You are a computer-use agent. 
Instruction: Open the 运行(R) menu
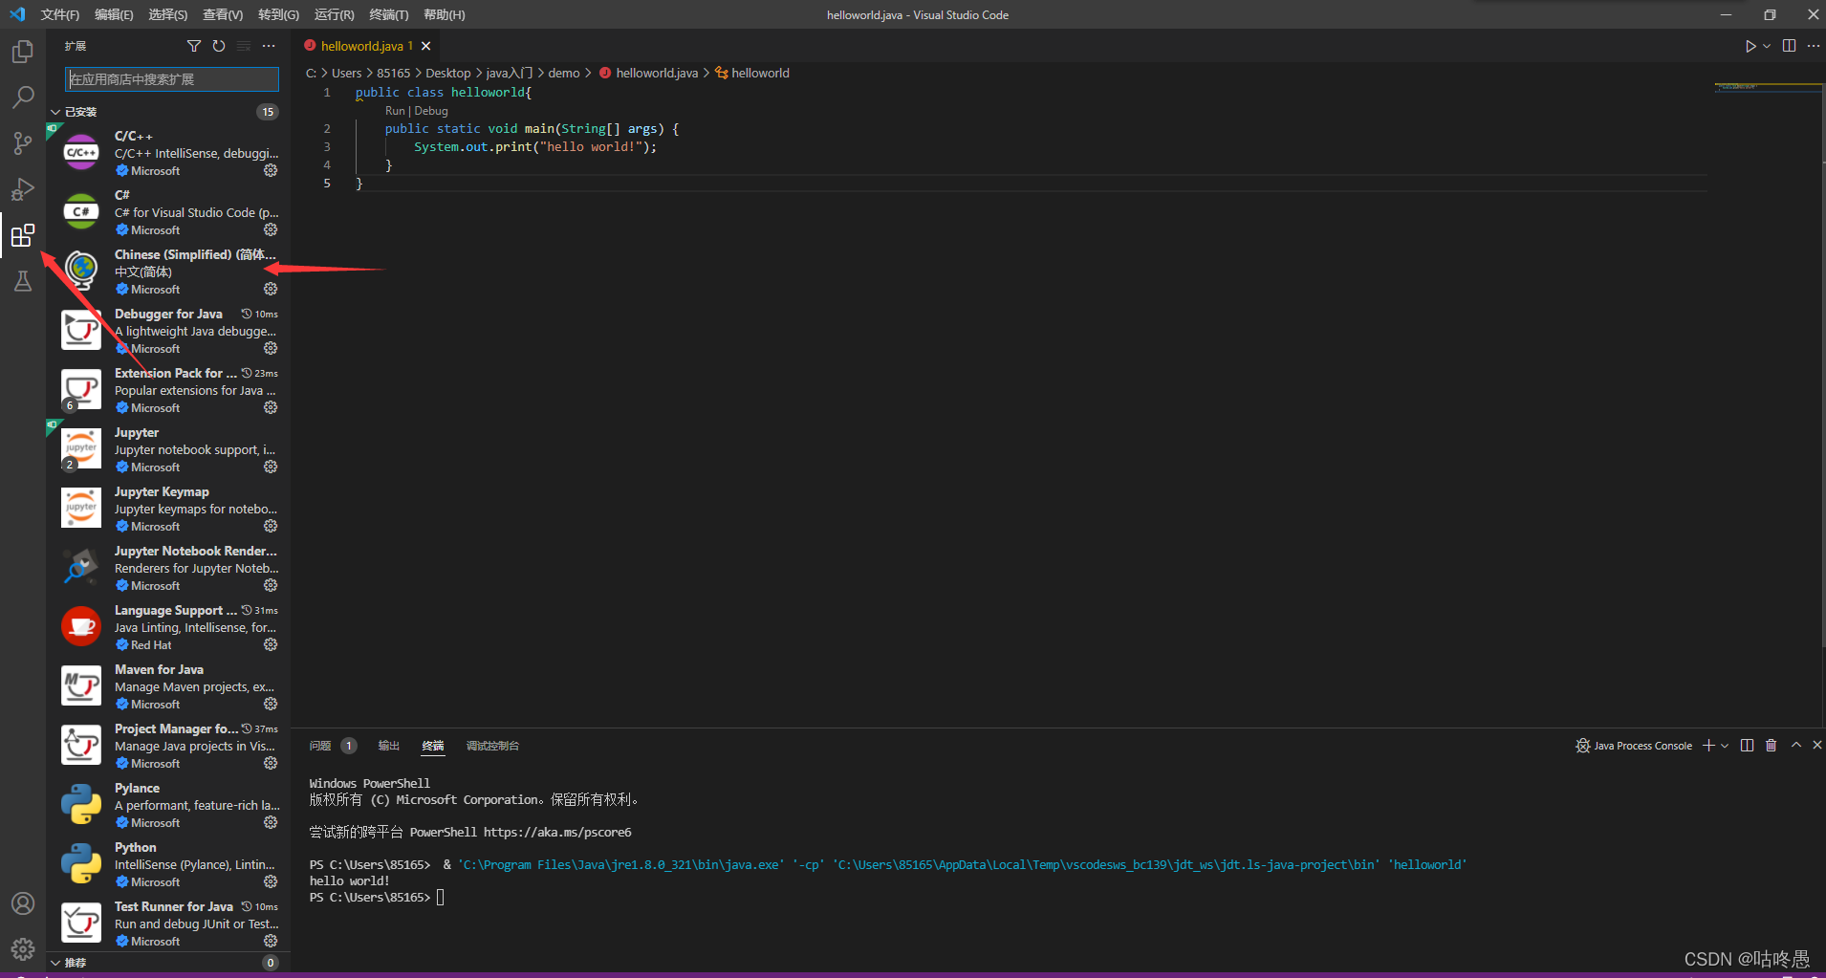(x=334, y=14)
